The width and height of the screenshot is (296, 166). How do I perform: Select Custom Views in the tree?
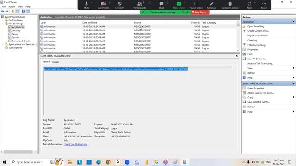15,20
